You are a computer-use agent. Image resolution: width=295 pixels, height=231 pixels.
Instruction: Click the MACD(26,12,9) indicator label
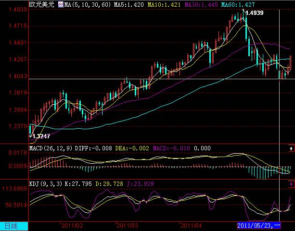(51, 148)
